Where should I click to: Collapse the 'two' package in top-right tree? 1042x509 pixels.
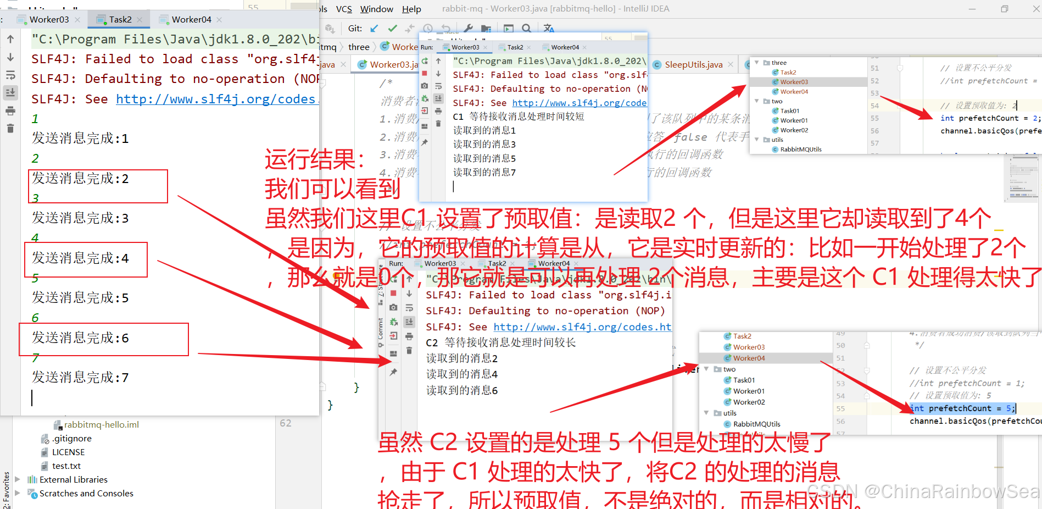pos(757,101)
